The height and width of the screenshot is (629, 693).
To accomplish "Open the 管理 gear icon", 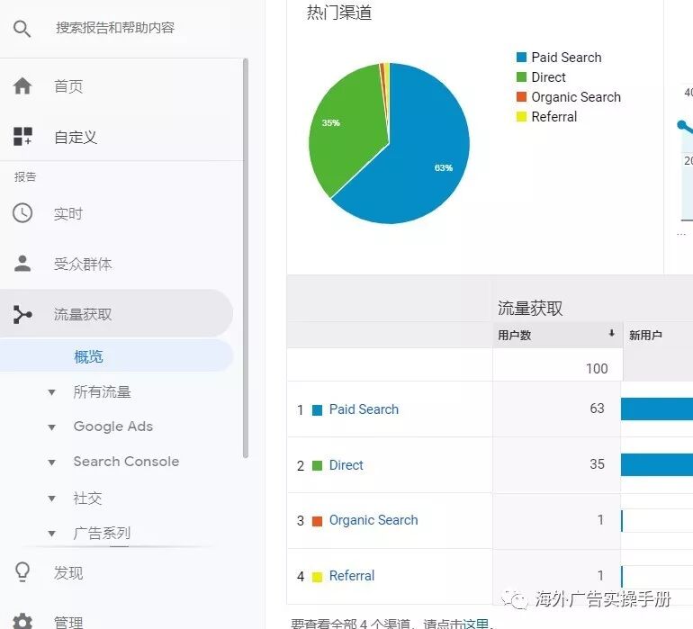I will (22, 621).
